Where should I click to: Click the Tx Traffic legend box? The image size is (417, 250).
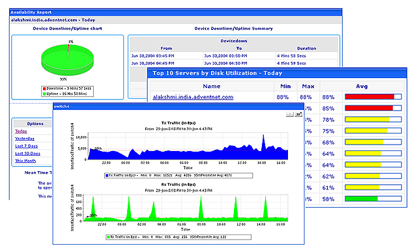point(179,175)
